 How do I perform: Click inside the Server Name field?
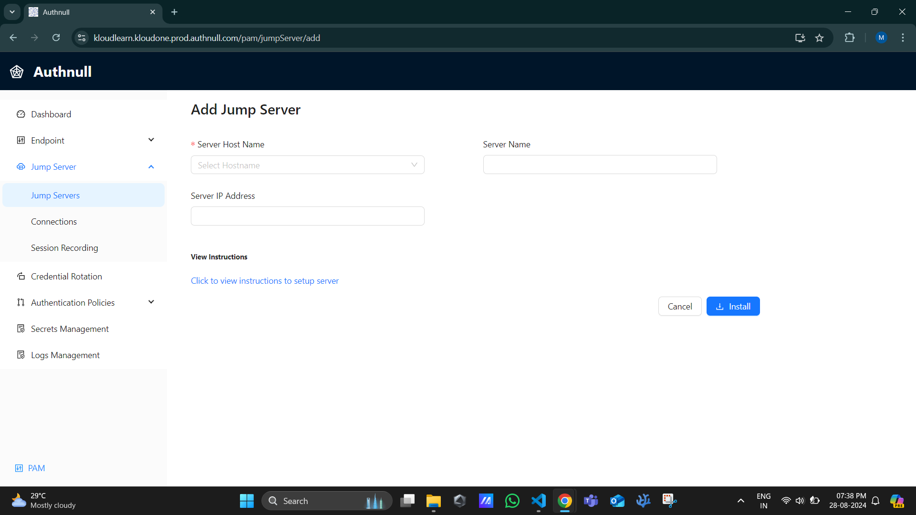point(600,164)
